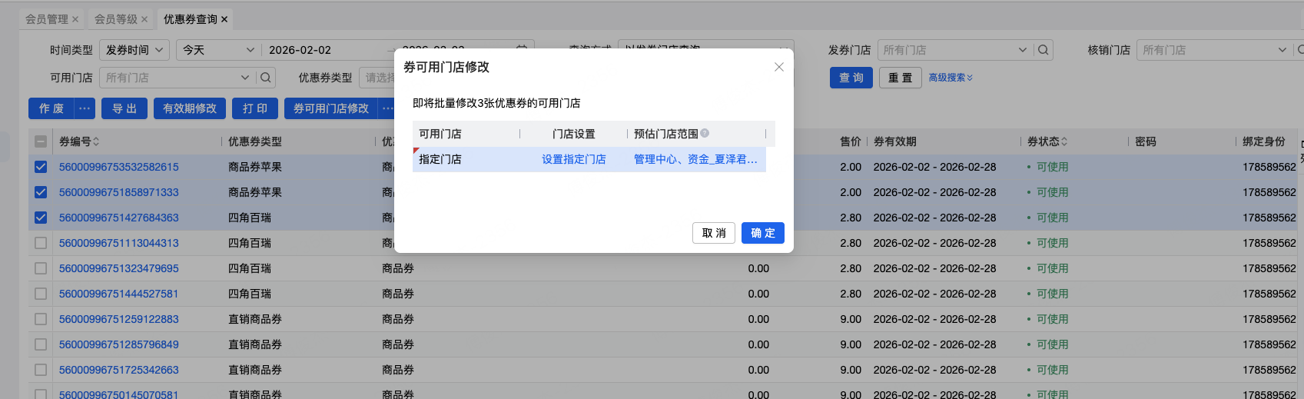Expand 高级搜索 advanced search options
Image resolution: width=1304 pixels, height=399 pixels.
point(951,78)
